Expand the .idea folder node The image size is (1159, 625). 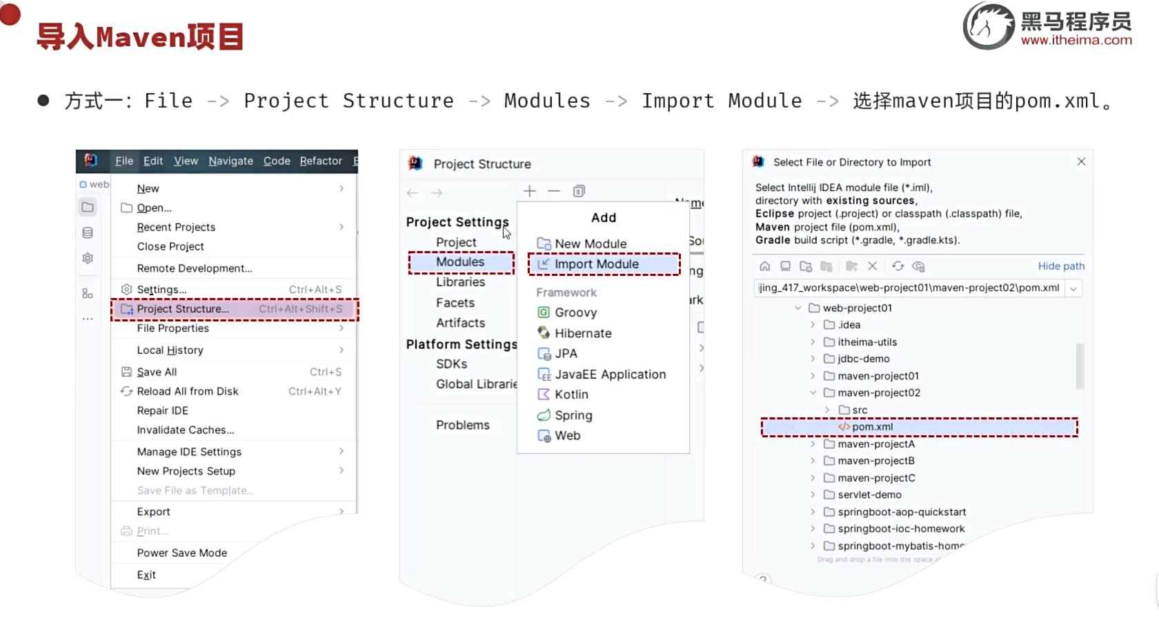point(813,325)
